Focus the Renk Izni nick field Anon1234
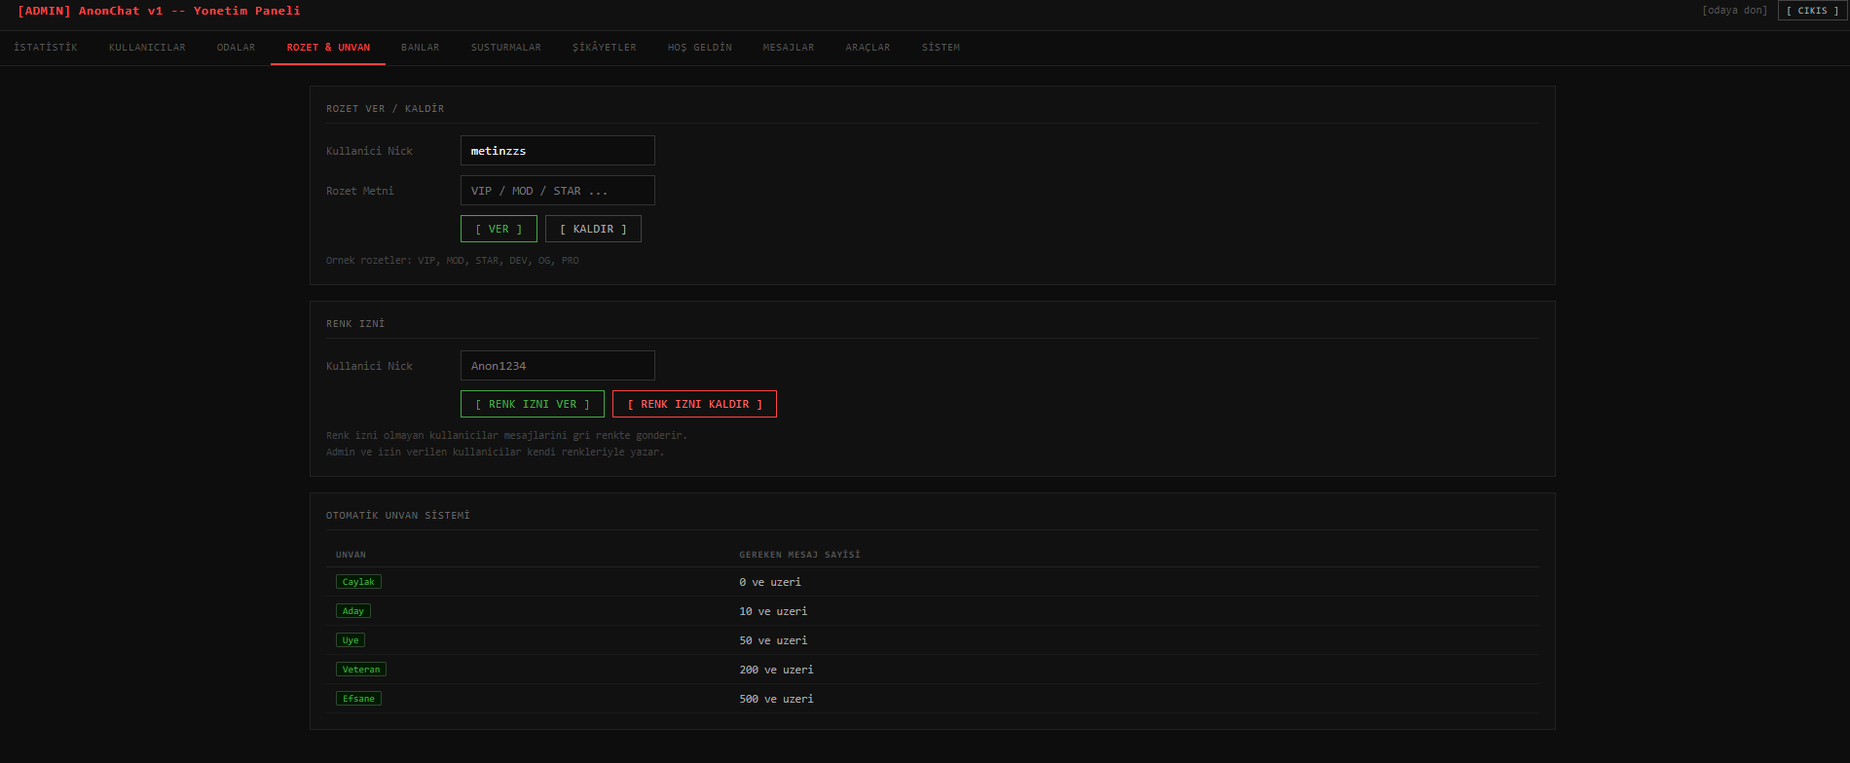Image resolution: width=1850 pixels, height=763 pixels. point(557,366)
